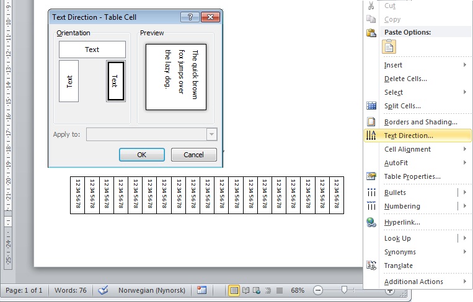Screen dimensions: 473x302
Task: Click Norwegian (Nynorsk) language indicator
Action: click(152, 290)
